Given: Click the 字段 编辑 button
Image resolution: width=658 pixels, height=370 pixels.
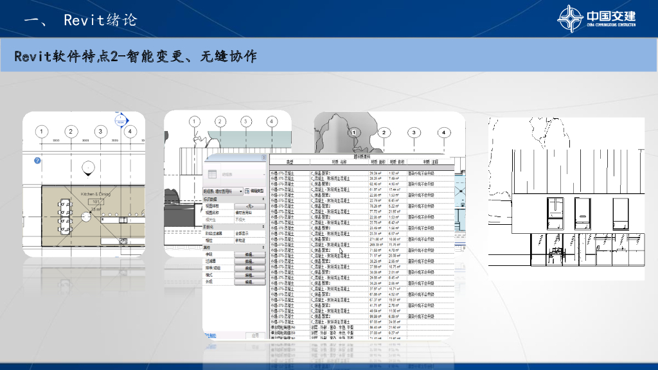Looking at the screenshot, I should pyautogui.click(x=250, y=254).
